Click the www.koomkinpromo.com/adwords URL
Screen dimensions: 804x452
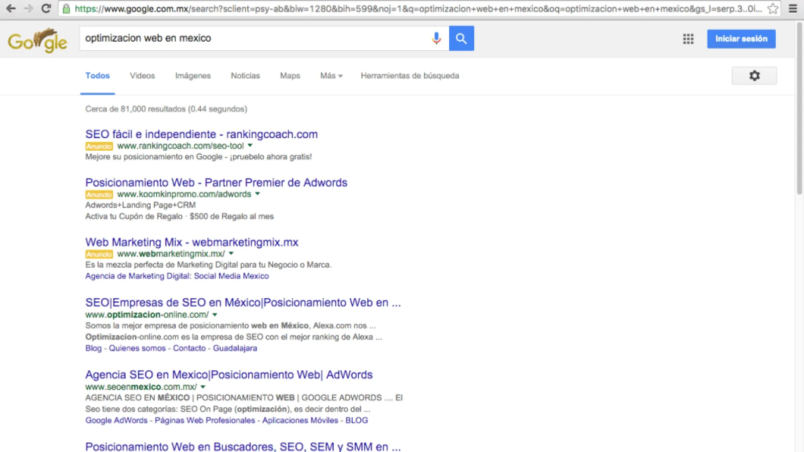coord(184,194)
